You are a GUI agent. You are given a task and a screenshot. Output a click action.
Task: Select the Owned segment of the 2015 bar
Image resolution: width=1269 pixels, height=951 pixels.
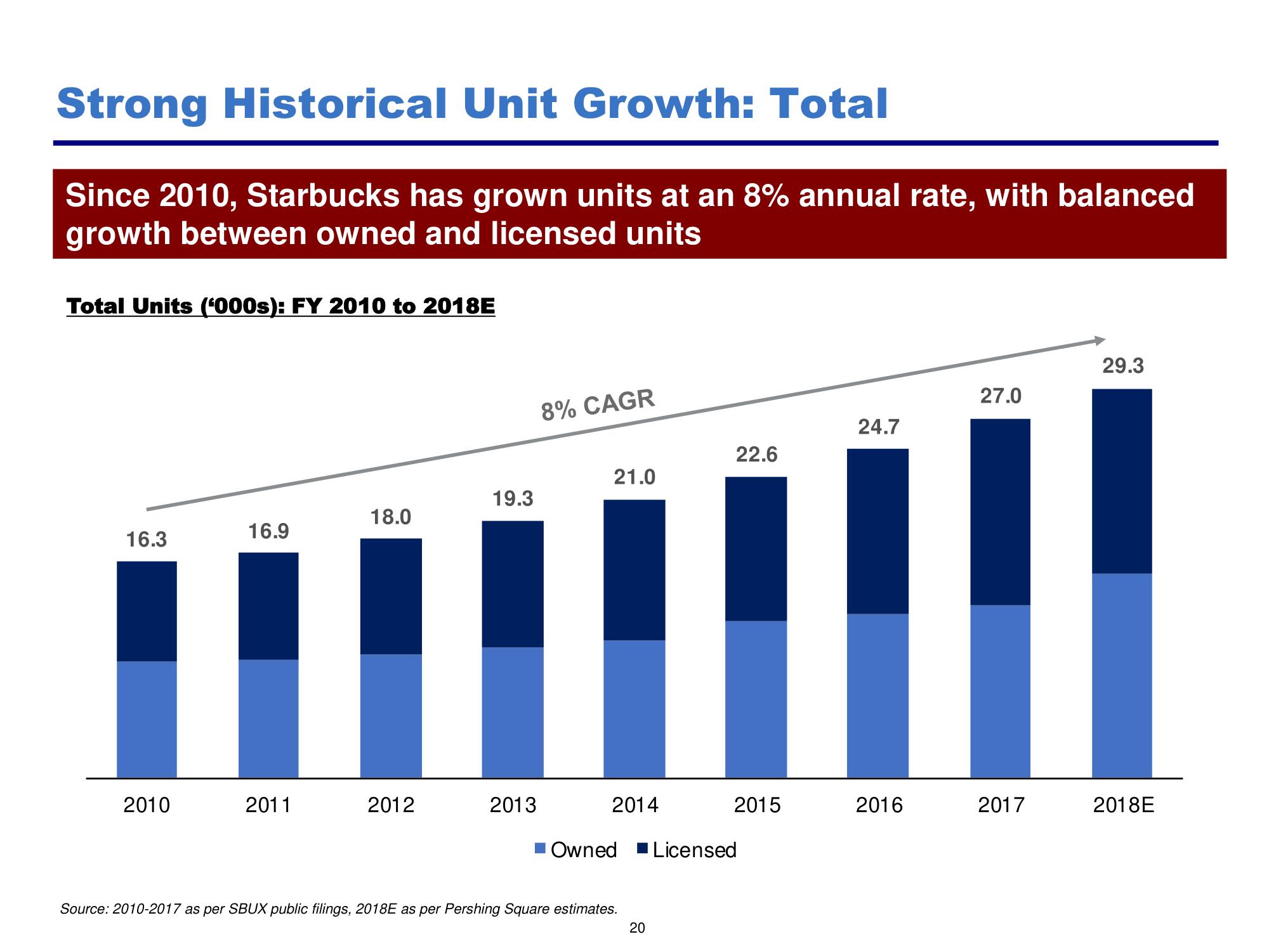pyautogui.click(x=756, y=699)
